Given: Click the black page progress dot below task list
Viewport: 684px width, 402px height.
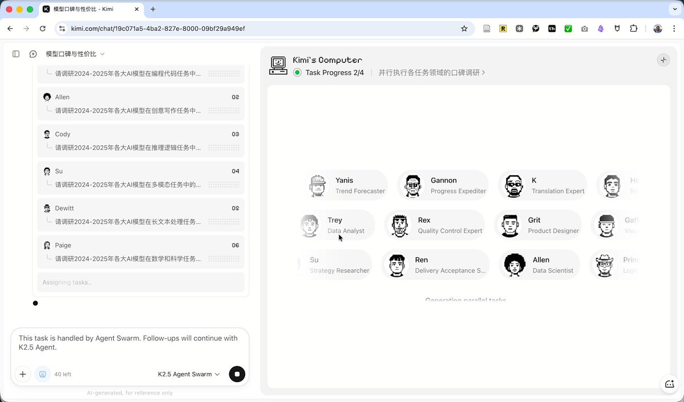Looking at the screenshot, I should [35, 303].
